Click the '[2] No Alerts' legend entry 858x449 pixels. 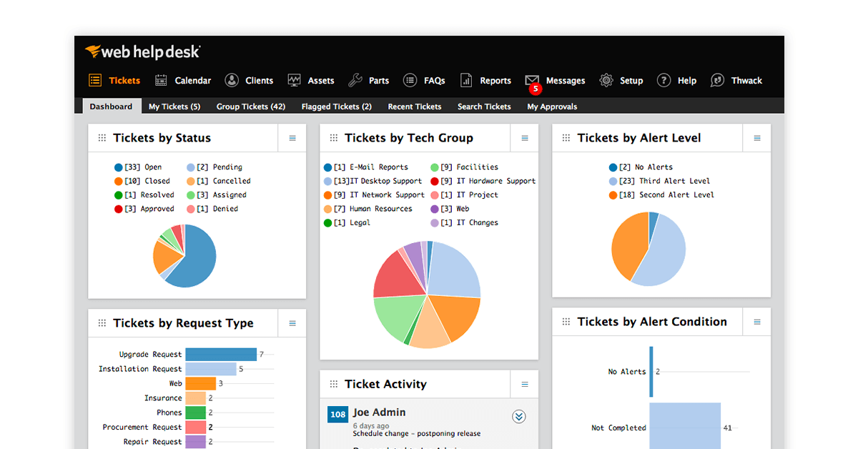(641, 167)
